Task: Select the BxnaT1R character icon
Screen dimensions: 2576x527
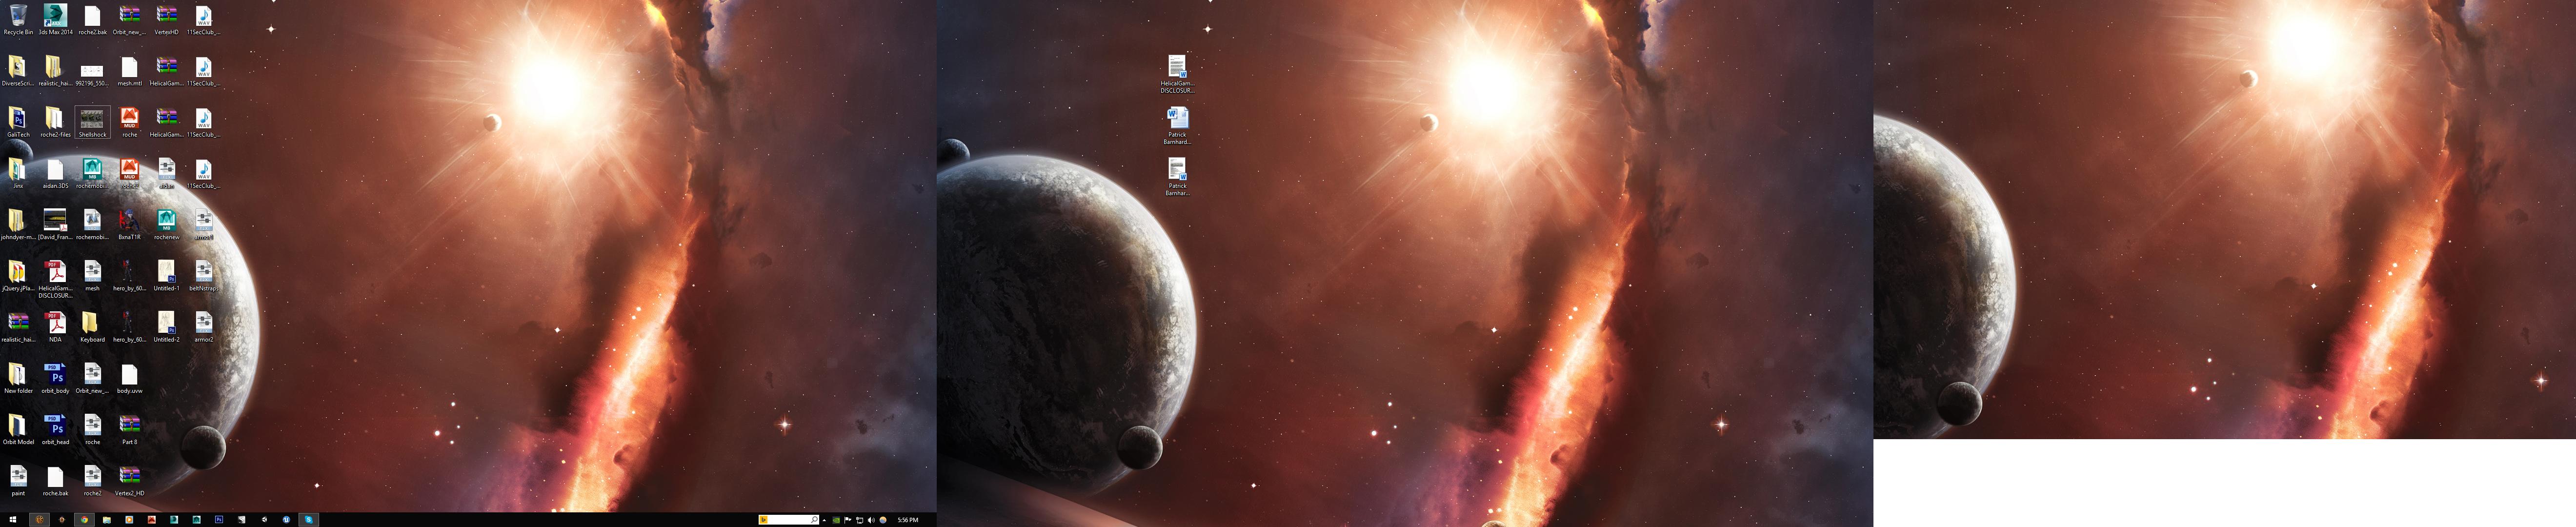Action: [x=129, y=224]
